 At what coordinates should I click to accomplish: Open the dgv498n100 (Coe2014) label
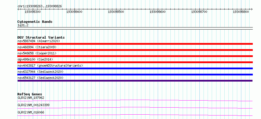click(35, 59)
